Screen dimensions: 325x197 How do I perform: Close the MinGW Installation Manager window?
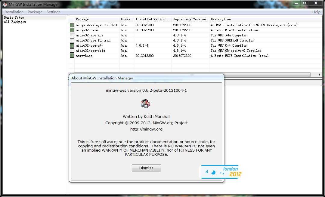point(316,3)
